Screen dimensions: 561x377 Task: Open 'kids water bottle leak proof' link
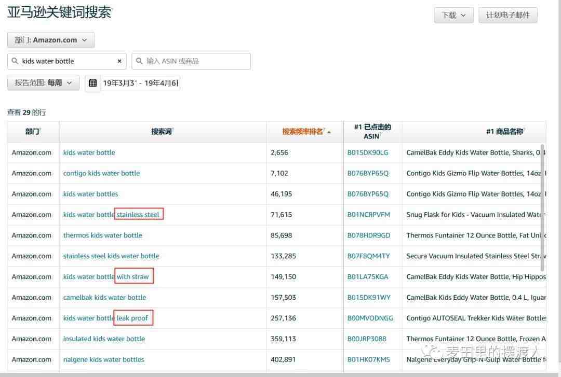click(105, 318)
